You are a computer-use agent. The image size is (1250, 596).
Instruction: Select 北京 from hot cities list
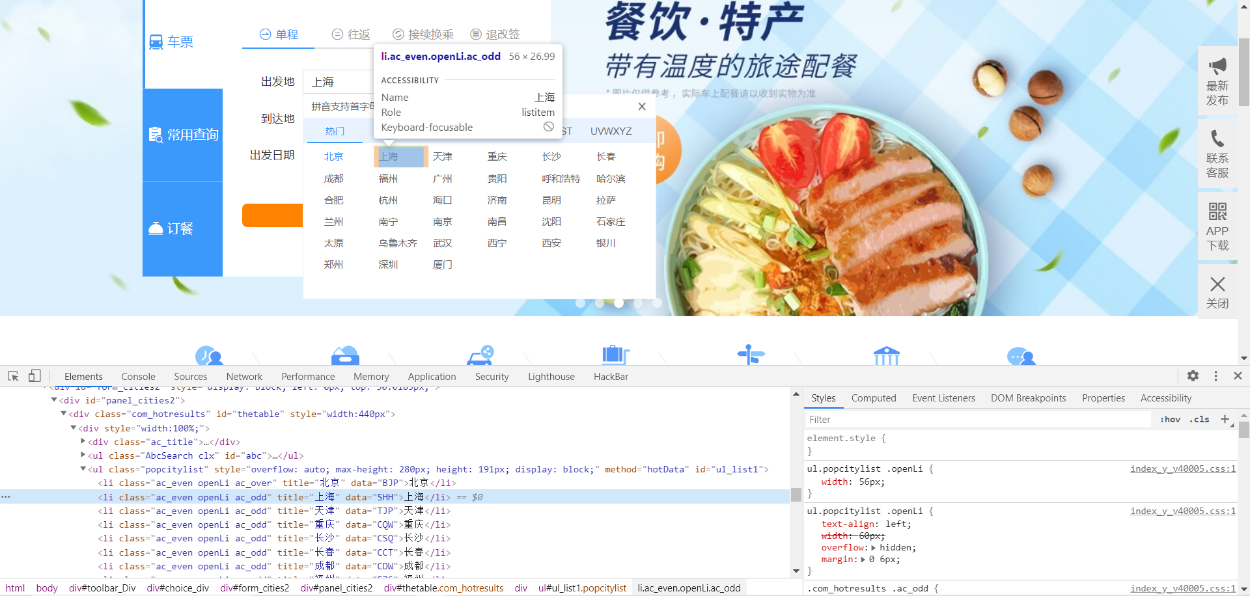click(333, 156)
